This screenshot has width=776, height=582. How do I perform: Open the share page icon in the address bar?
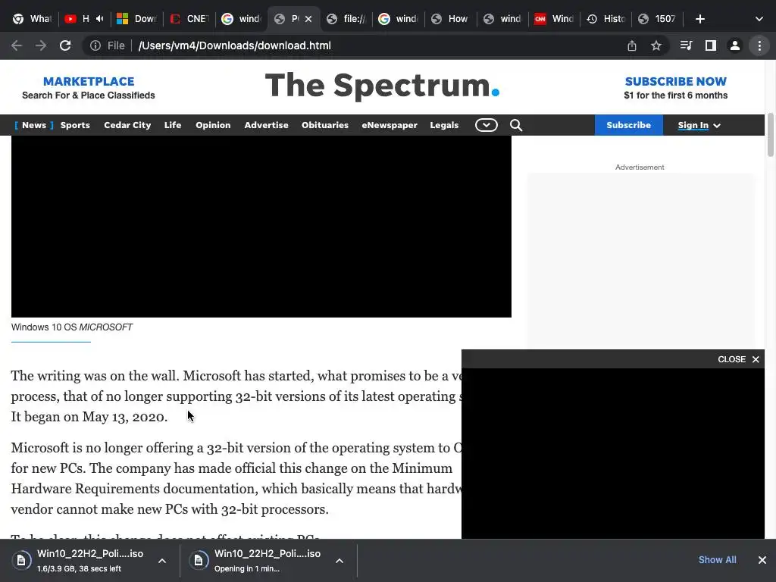(x=631, y=45)
